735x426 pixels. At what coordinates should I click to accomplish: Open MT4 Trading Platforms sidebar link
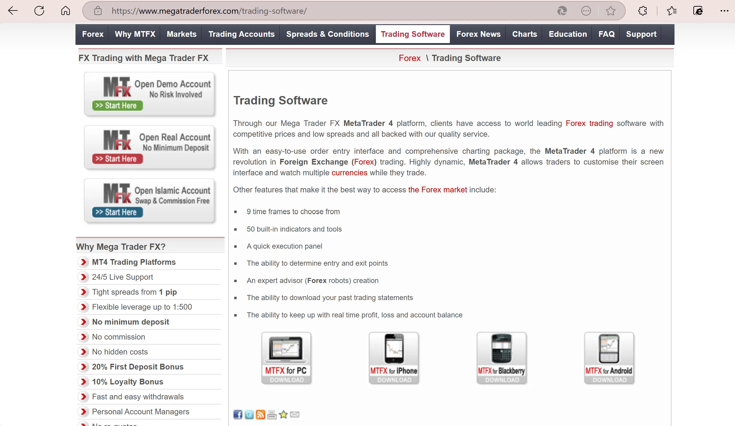pyautogui.click(x=134, y=262)
